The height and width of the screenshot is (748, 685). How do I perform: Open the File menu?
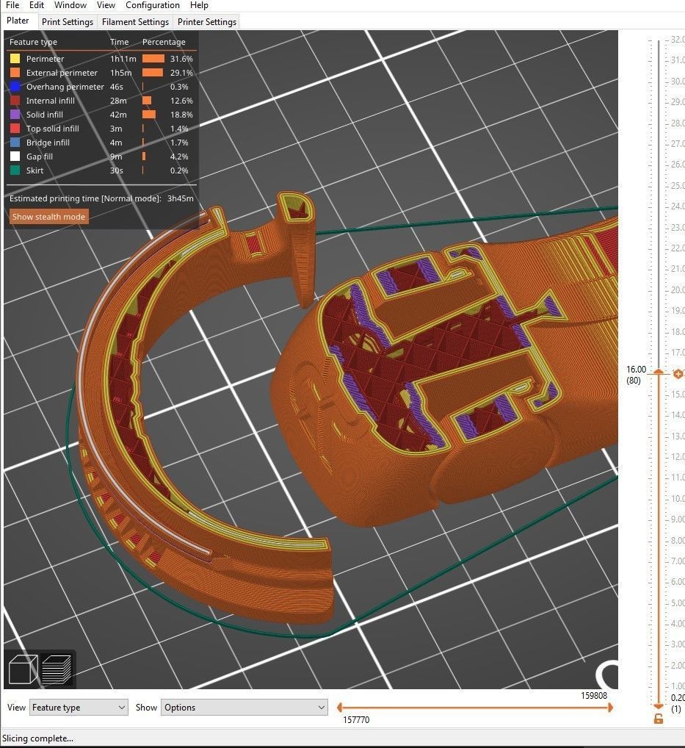(x=12, y=4)
